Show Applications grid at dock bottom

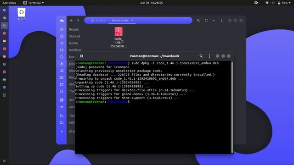coord(4,161)
